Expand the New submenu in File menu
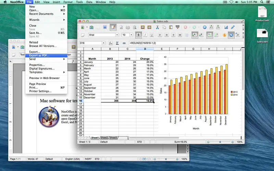 pyautogui.click(x=46, y=6)
